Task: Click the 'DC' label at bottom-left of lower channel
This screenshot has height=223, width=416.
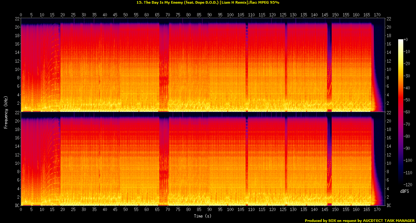Action: [x=17, y=206]
